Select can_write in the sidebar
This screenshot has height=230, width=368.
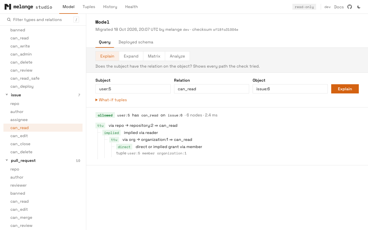(x=43, y=46)
